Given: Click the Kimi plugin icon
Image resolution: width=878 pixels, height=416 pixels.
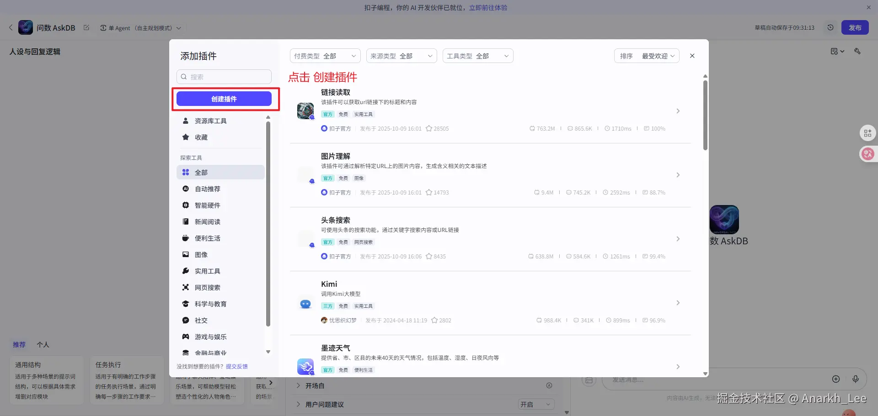Looking at the screenshot, I should click(305, 303).
